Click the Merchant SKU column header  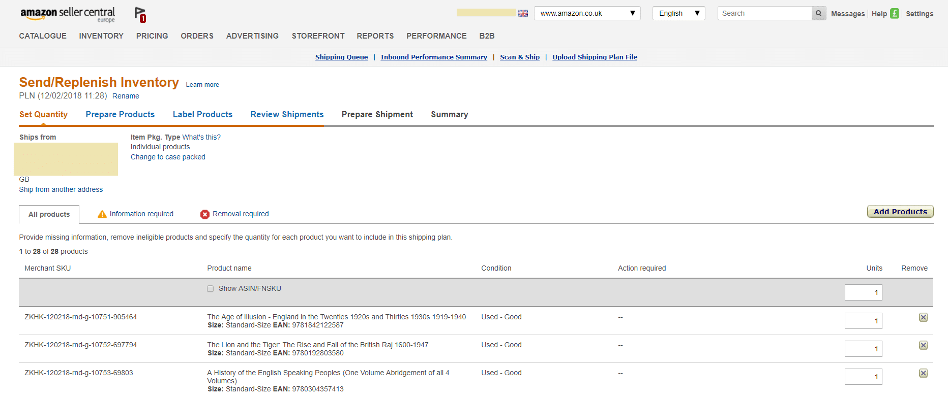tap(48, 268)
